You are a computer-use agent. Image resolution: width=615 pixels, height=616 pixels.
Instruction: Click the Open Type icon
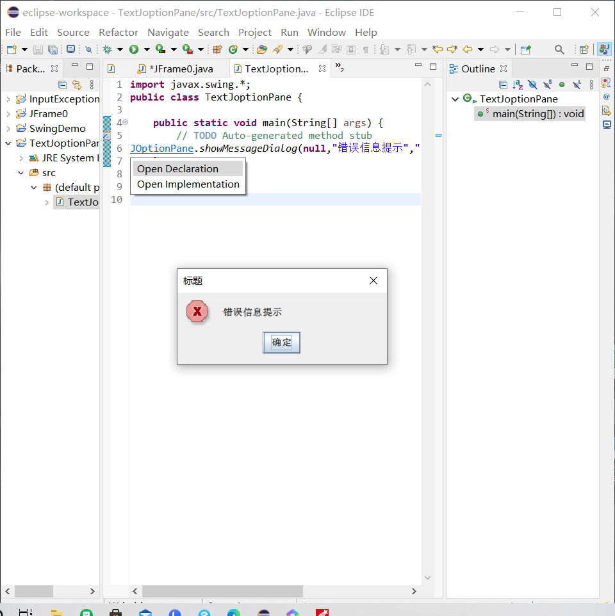coord(262,49)
